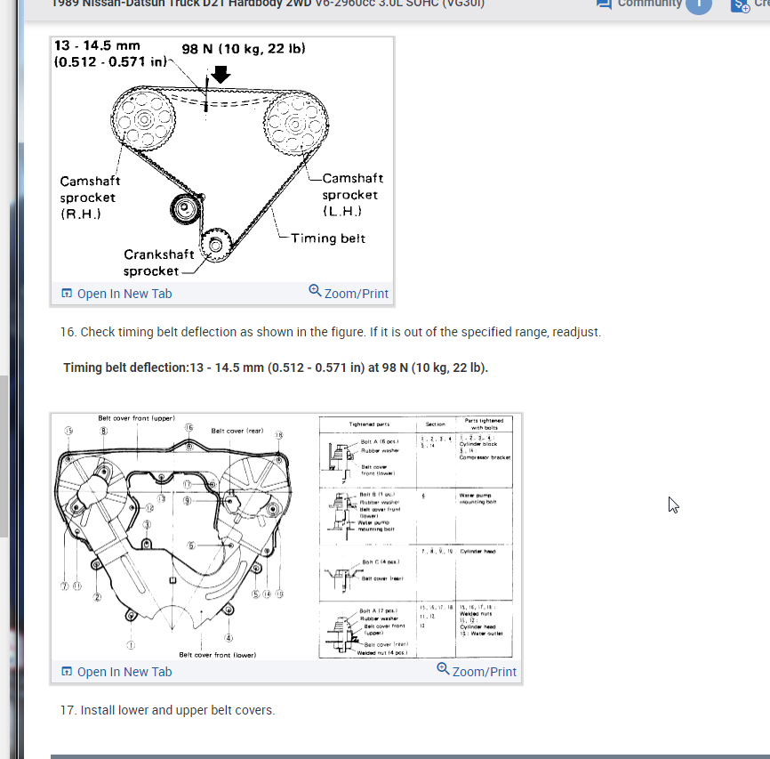Open the timing belt diagram in a new tab
The width and height of the screenshot is (770, 759).
pos(124,294)
